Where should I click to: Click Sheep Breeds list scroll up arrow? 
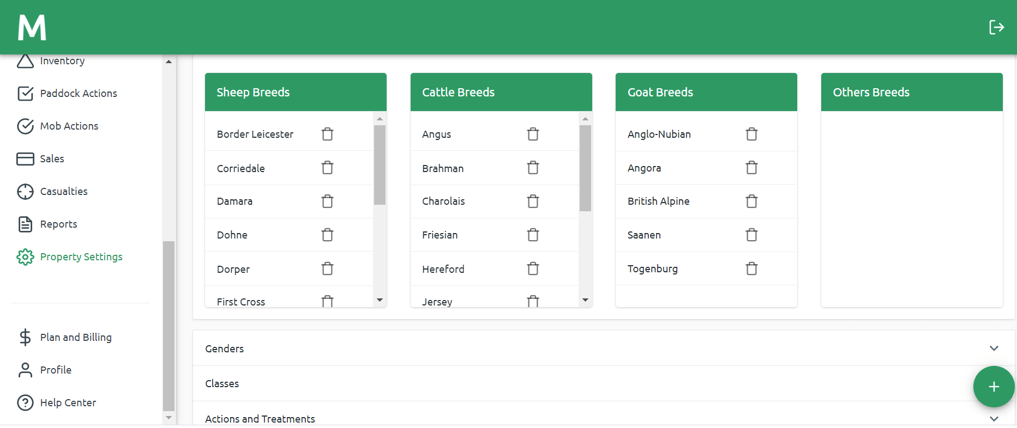(380, 119)
